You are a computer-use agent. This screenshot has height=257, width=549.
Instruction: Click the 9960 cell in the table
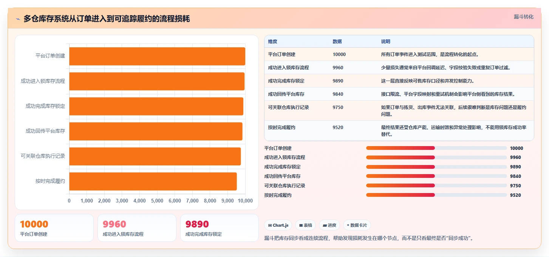click(338, 68)
